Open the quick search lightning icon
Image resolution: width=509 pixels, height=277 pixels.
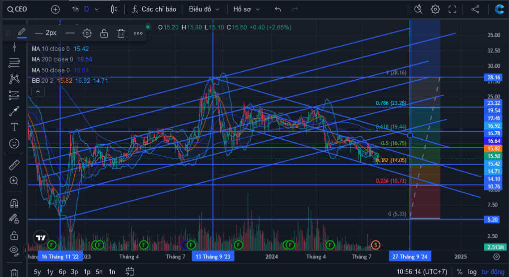click(x=418, y=9)
